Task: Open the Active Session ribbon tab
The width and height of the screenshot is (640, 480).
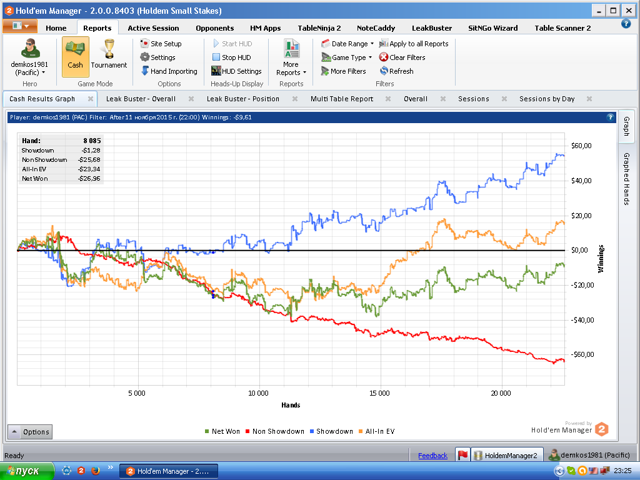Action: (x=153, y=28)
